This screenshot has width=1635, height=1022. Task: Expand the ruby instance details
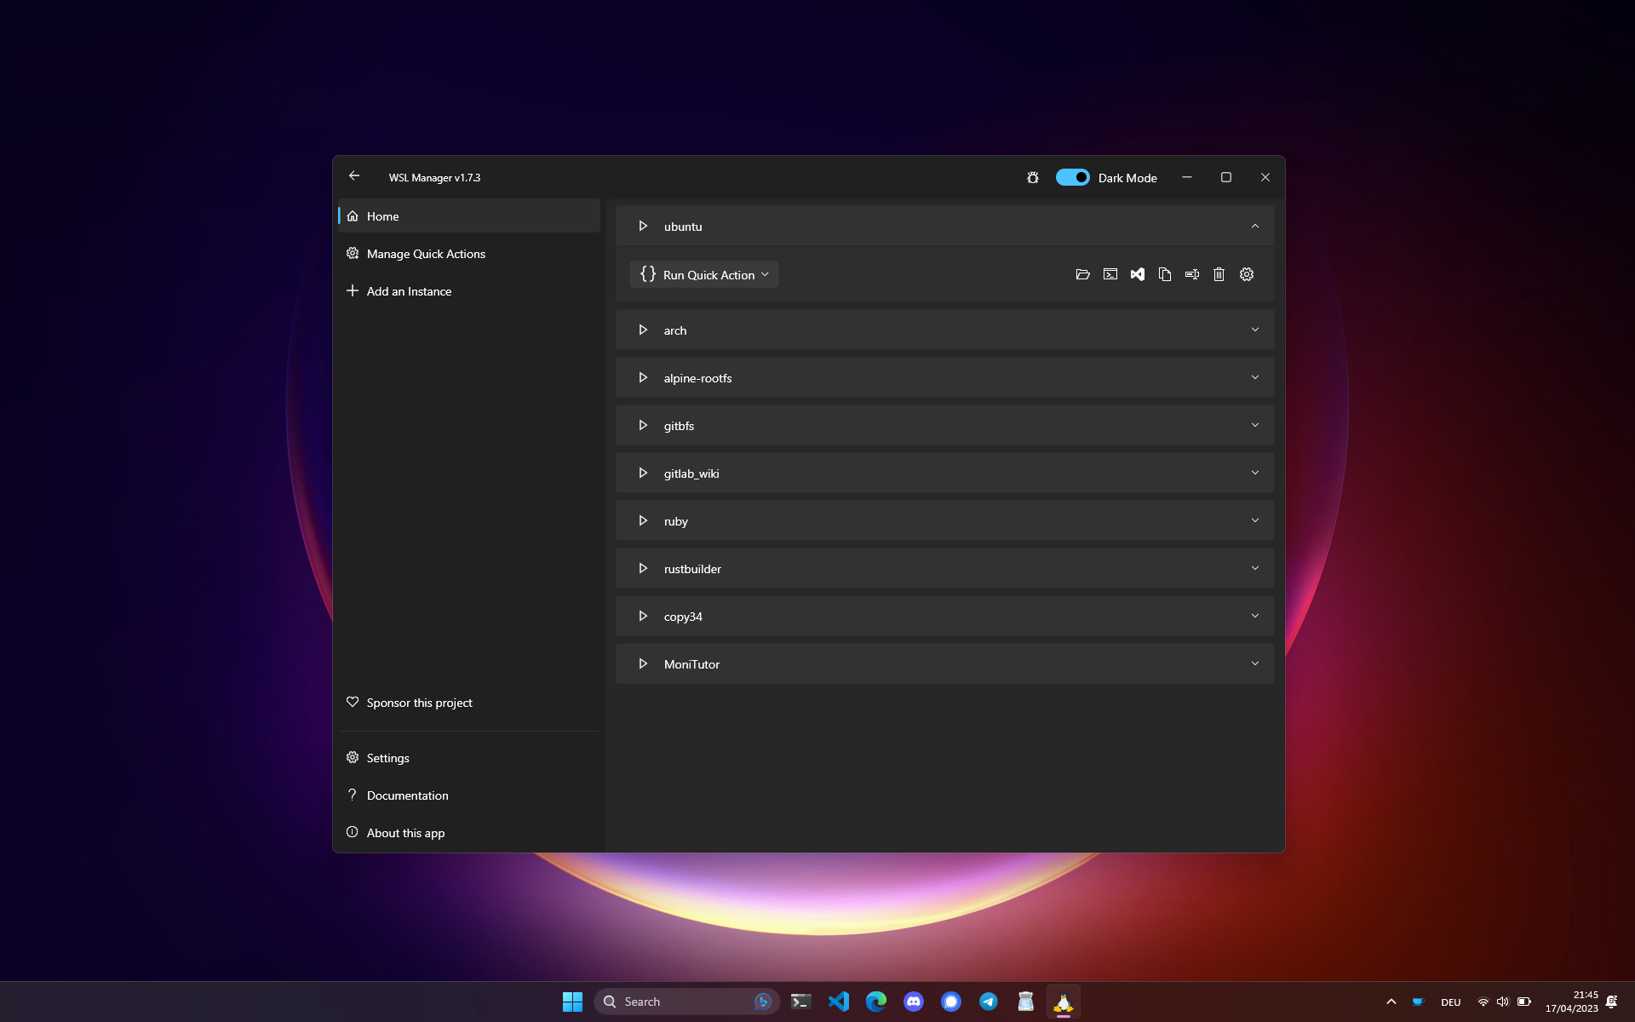pyautogui.click(x=1255, y=520)
